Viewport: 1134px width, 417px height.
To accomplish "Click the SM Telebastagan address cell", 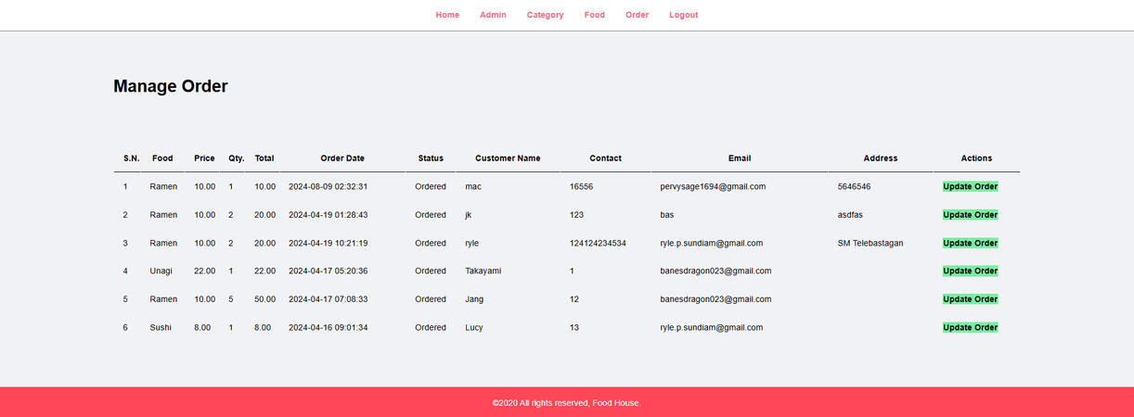I will (870, 243).
